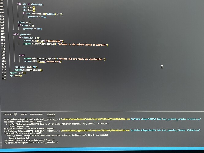Click the 'else:' keyword line
This screenshot has width=204, height=153.
(22, 55)
